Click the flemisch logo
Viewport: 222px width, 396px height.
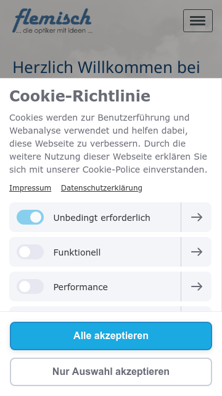click(x=52, y=20)
